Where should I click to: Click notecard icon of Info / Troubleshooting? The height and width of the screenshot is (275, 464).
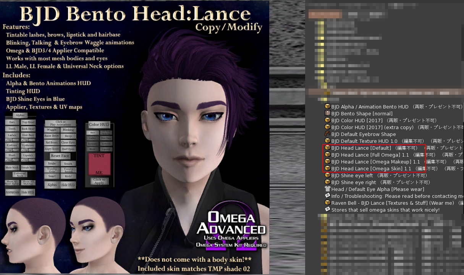327,196
